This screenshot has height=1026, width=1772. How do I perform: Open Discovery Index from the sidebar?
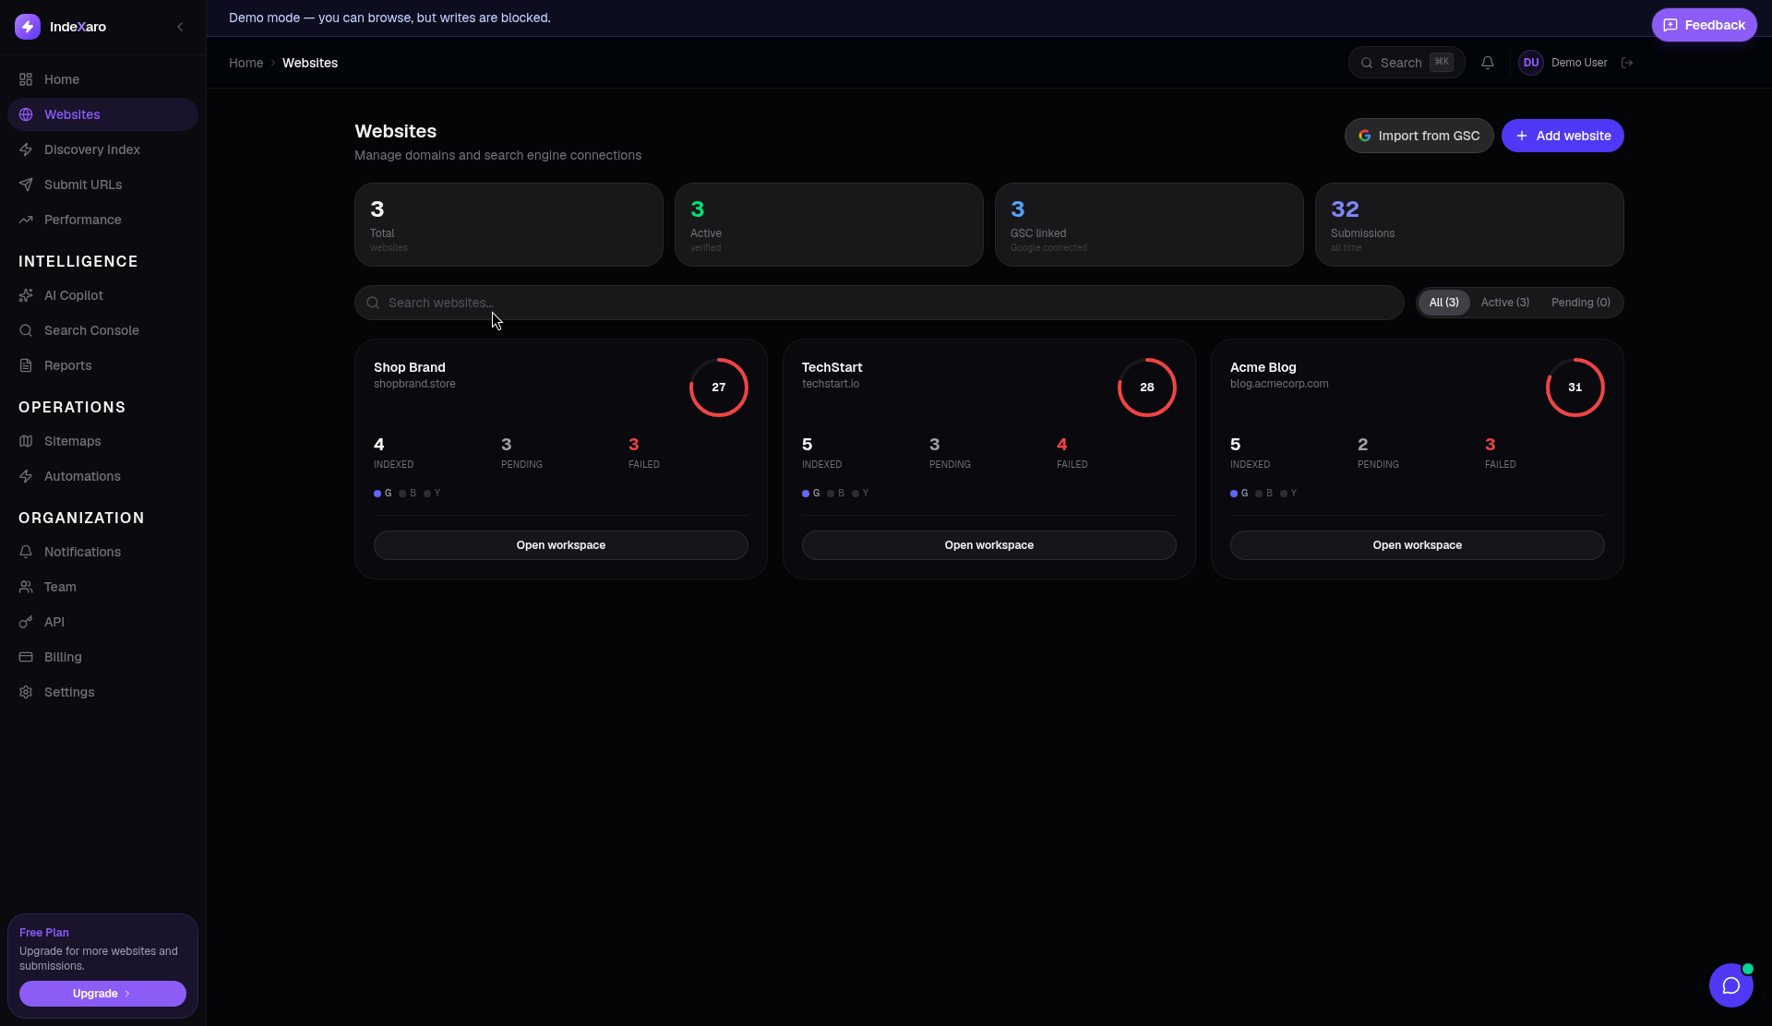tap(102, 149)
